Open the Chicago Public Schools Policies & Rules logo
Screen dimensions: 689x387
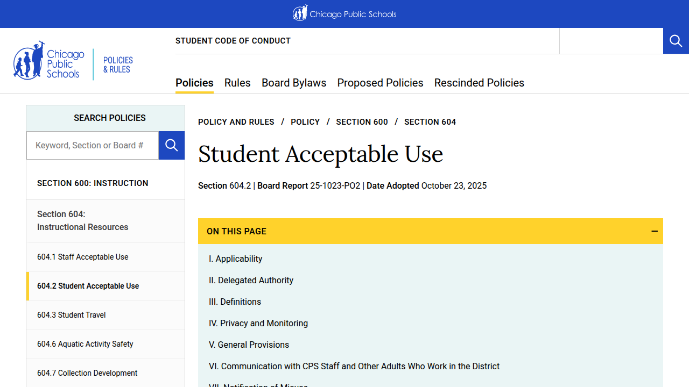pos(73,62)
